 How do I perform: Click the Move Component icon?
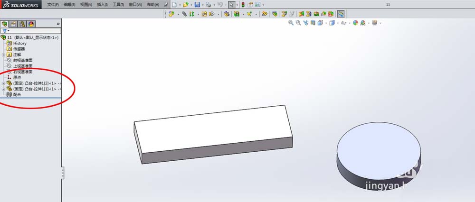tap(212, 14)
